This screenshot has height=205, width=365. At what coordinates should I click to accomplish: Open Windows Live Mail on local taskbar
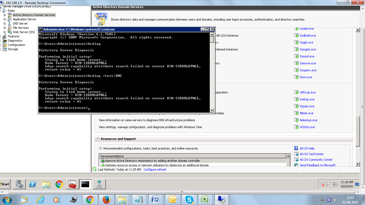point(24,200)
